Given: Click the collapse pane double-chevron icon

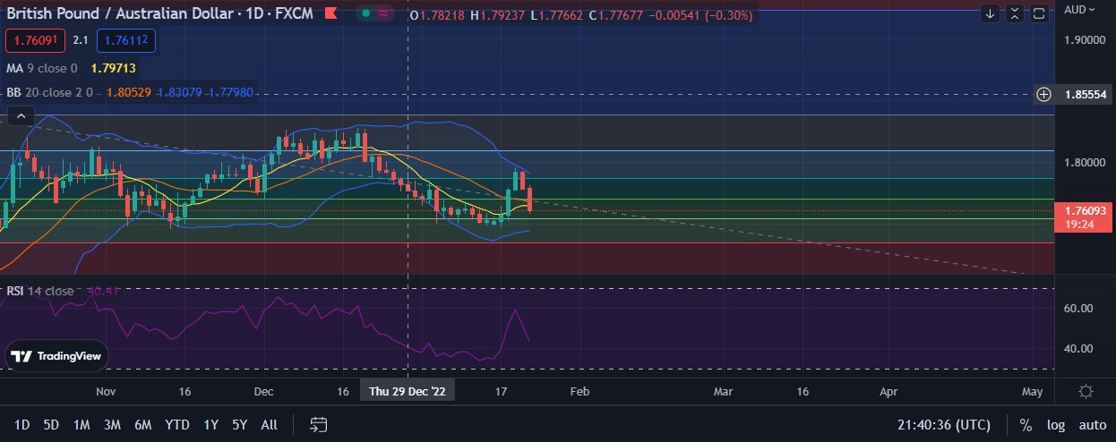Looking at the screenshot, I should (1014, 13).
